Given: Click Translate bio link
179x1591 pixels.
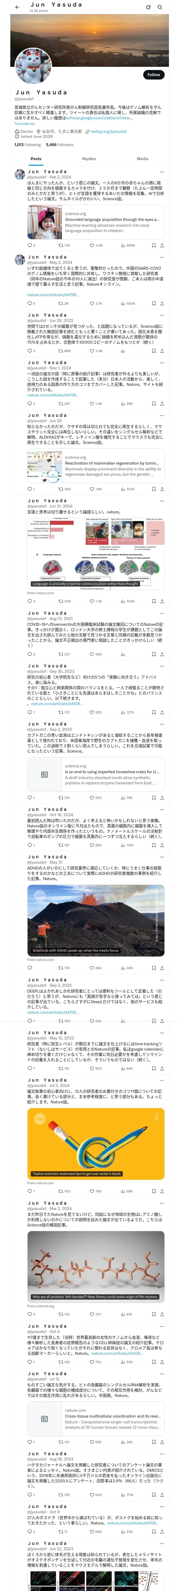Looking at the screenshot, I should point(25,124).
